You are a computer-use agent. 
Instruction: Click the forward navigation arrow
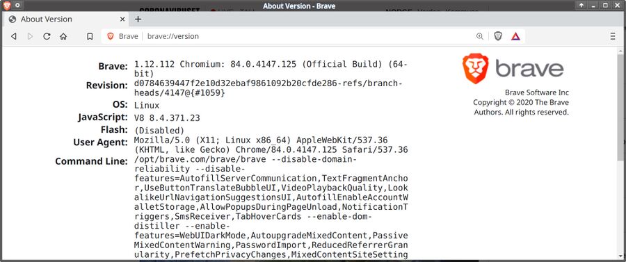click(x=30, y=36)
